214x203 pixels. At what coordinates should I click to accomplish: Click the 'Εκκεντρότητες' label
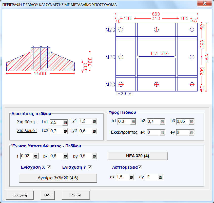point(124,132)
